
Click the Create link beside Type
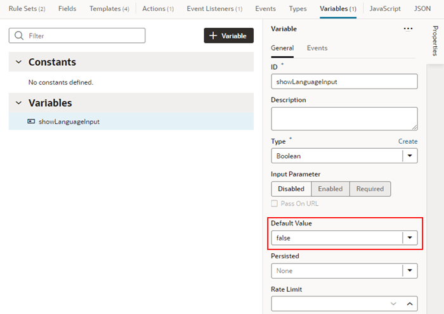click(x=408, y=141)
